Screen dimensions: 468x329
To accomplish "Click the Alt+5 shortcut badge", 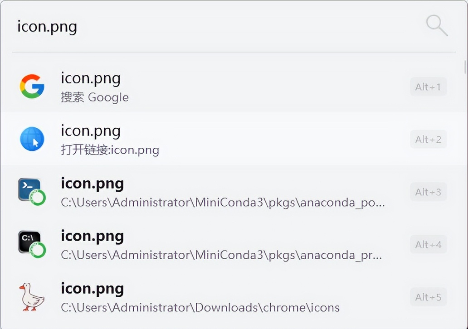I will [428, 297].
